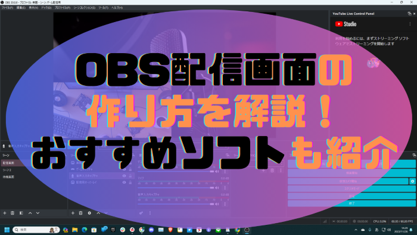Open Brave browser from the taskbar
This screenshot has width=417, height=235.
[170, 230]
